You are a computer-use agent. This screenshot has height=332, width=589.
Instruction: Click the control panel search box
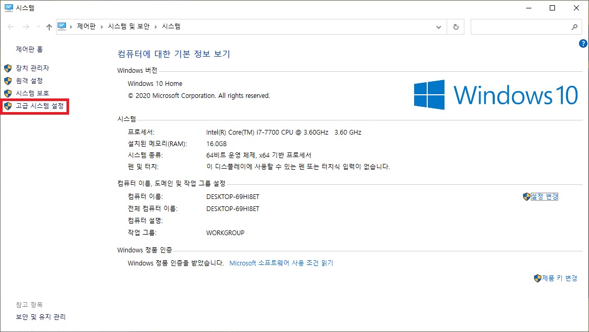click(525, 27)
